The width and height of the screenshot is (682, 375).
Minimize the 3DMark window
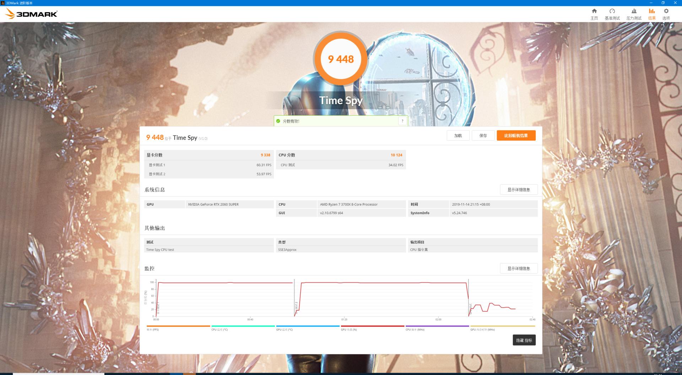[651, 3]
